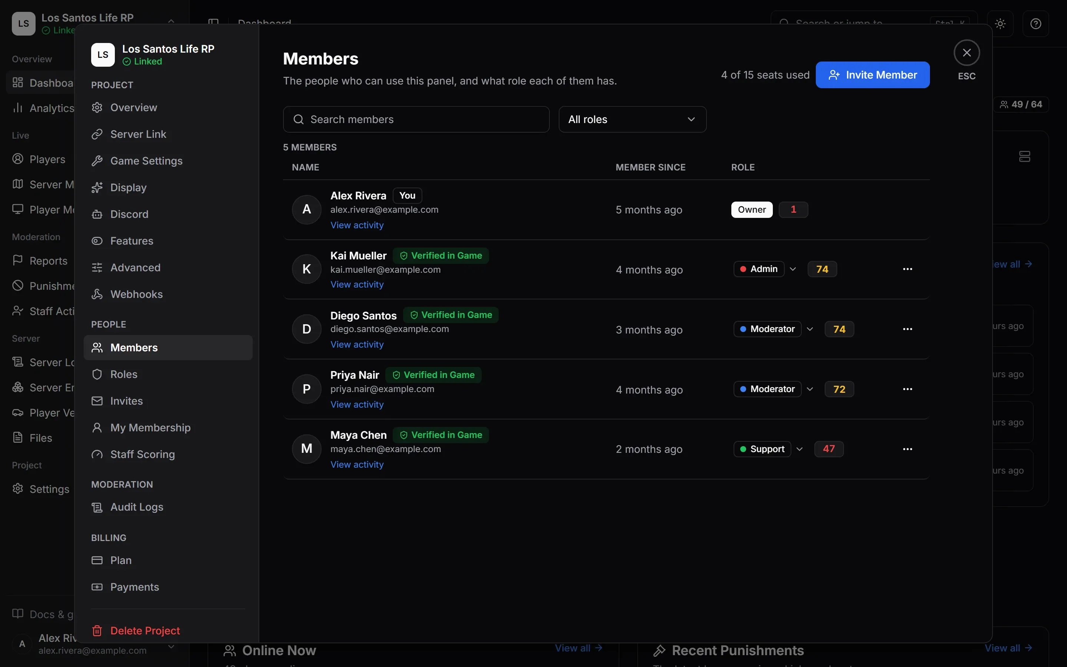Click the Game Settings wrench icon
The height and width of the screenshot is (667, 1067).
coord(97,161)
